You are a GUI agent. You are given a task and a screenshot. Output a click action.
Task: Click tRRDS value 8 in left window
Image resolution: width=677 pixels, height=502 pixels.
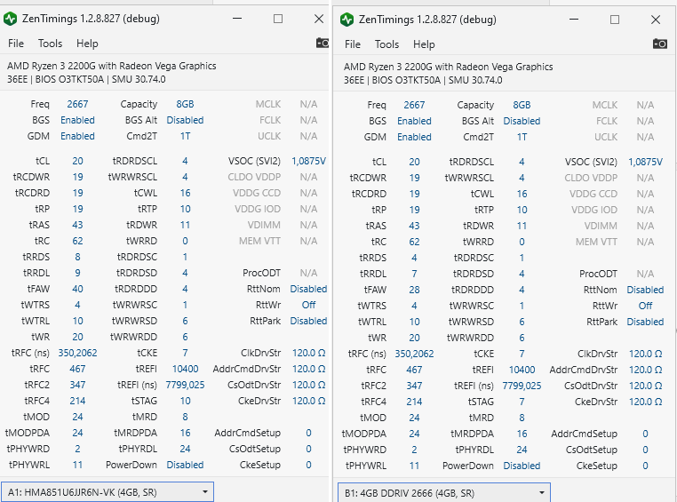[x=77, y=257]
